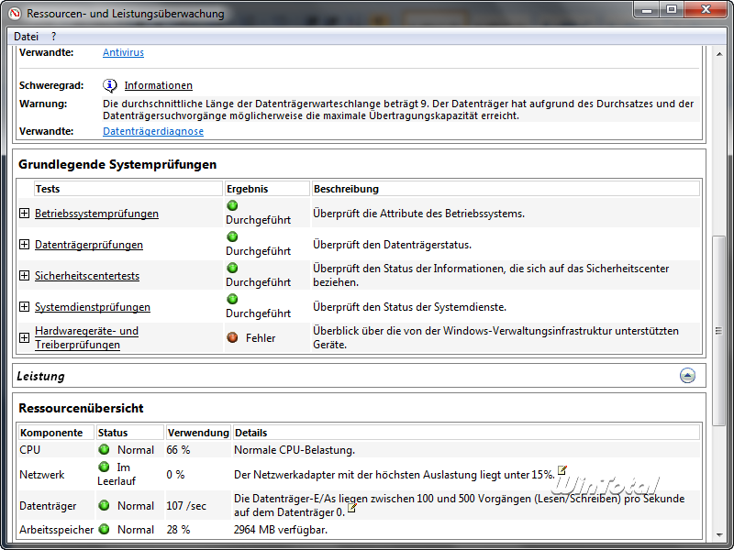Screen dimensions: 734x550
Task: Click '2964 MB verfügbar.' text
Action: point(281,530)
